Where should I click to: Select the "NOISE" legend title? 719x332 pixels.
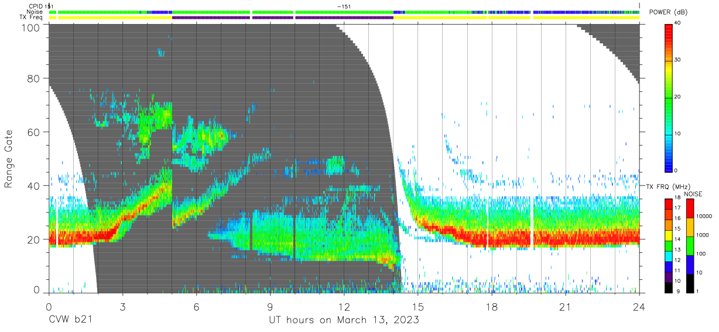693,194
